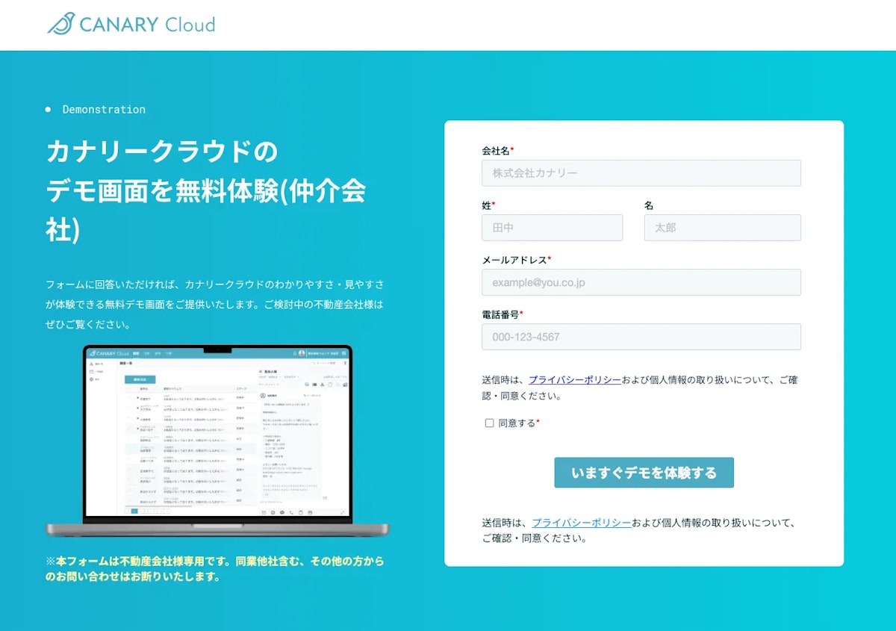Click the yellow ※本フォームは不動産会社様専用です notice

pos(215,568)
